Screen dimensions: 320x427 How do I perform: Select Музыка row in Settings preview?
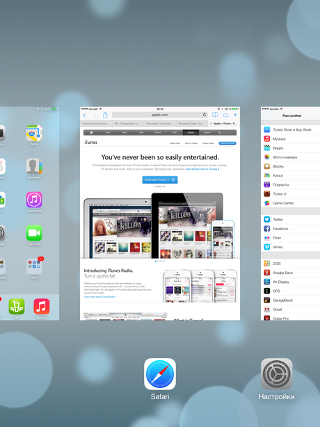click(290, 139)
